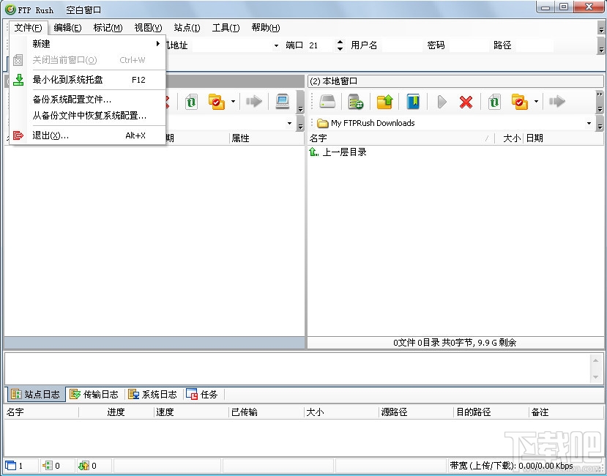Click local toolbar overflow chevron at right edge
607x476 pixels.
click(600, 102)
